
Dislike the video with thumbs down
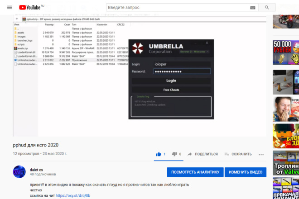[174, 154]
